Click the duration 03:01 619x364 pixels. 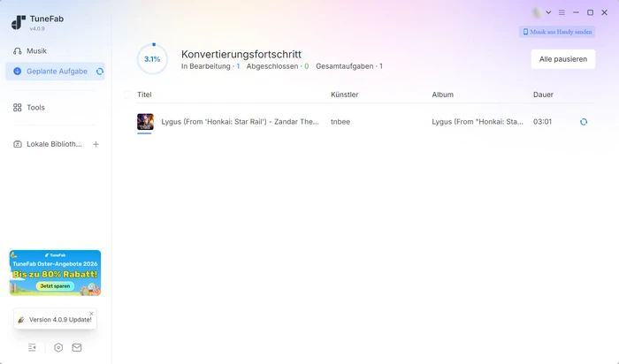click(542, 121)
